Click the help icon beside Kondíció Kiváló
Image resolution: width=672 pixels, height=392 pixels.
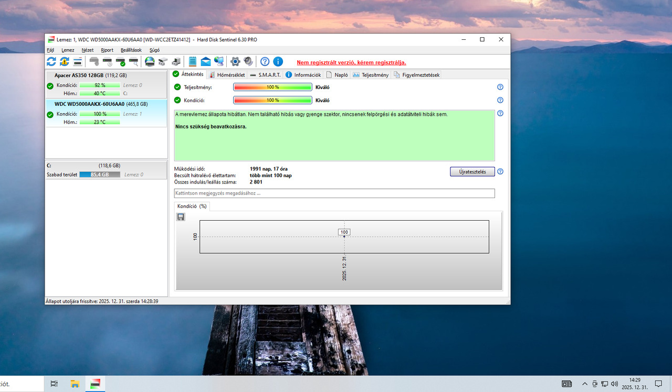(500, 100)
